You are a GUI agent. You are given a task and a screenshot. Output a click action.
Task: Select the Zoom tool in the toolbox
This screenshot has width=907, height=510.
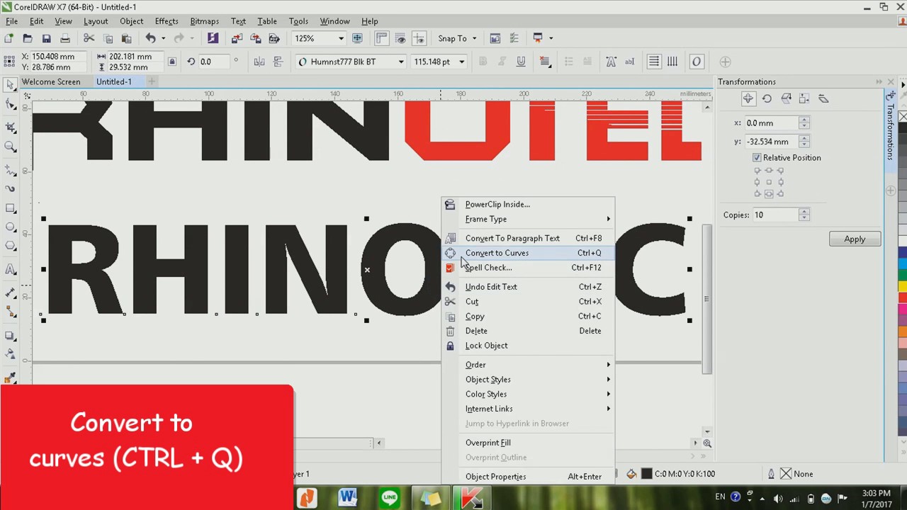(x=11, y=147)
